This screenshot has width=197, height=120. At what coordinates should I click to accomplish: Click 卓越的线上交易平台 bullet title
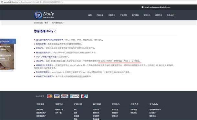click(45, 65)
